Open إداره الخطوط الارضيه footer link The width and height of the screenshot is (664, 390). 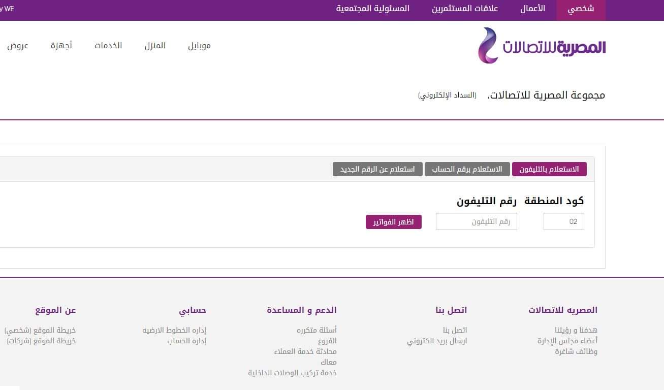[x=174, y=330]
